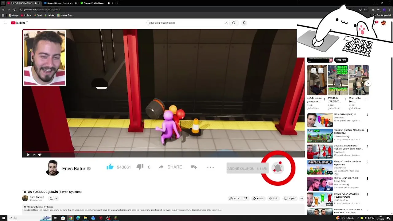Open the overlay add-to-playlist icon
This screenshot has height=221, width=393.
point(194,167)
